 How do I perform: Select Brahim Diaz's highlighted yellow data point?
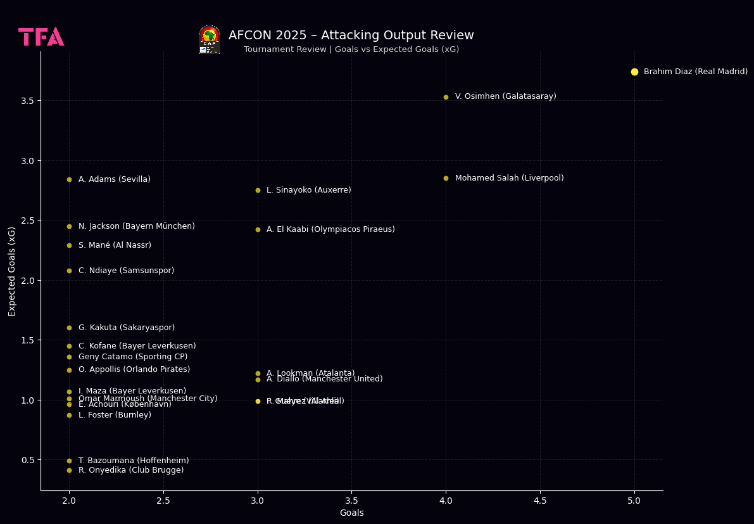pos(634,72)
